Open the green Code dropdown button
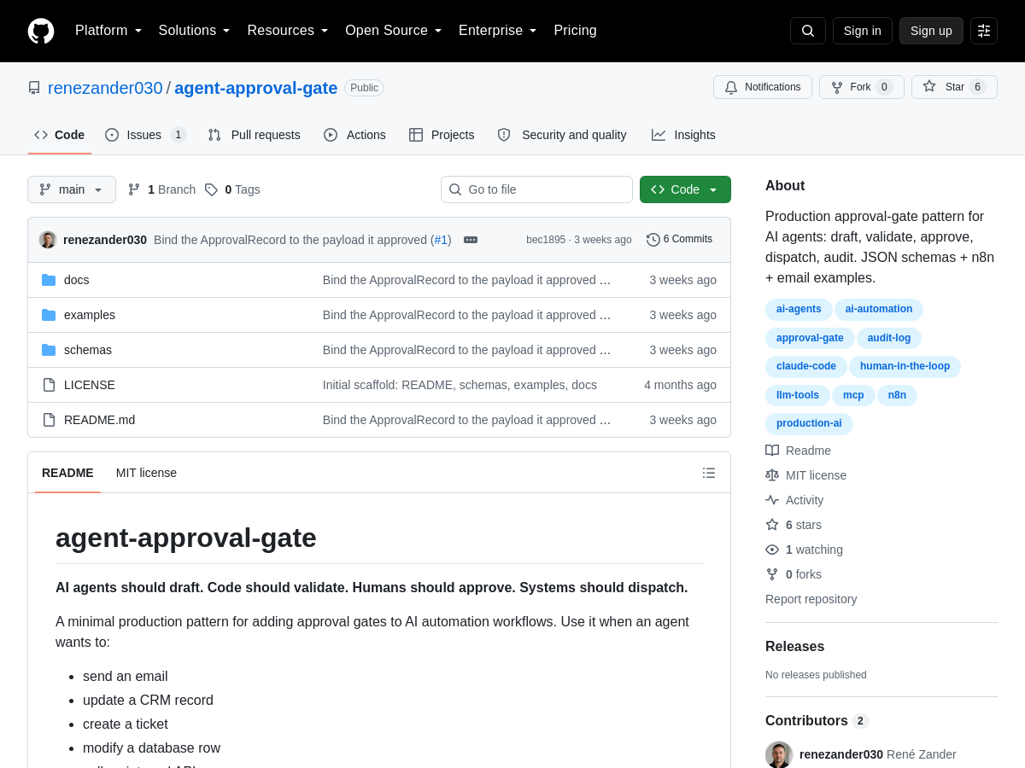This screenshot has width=1025, height=768. point(685,189)
